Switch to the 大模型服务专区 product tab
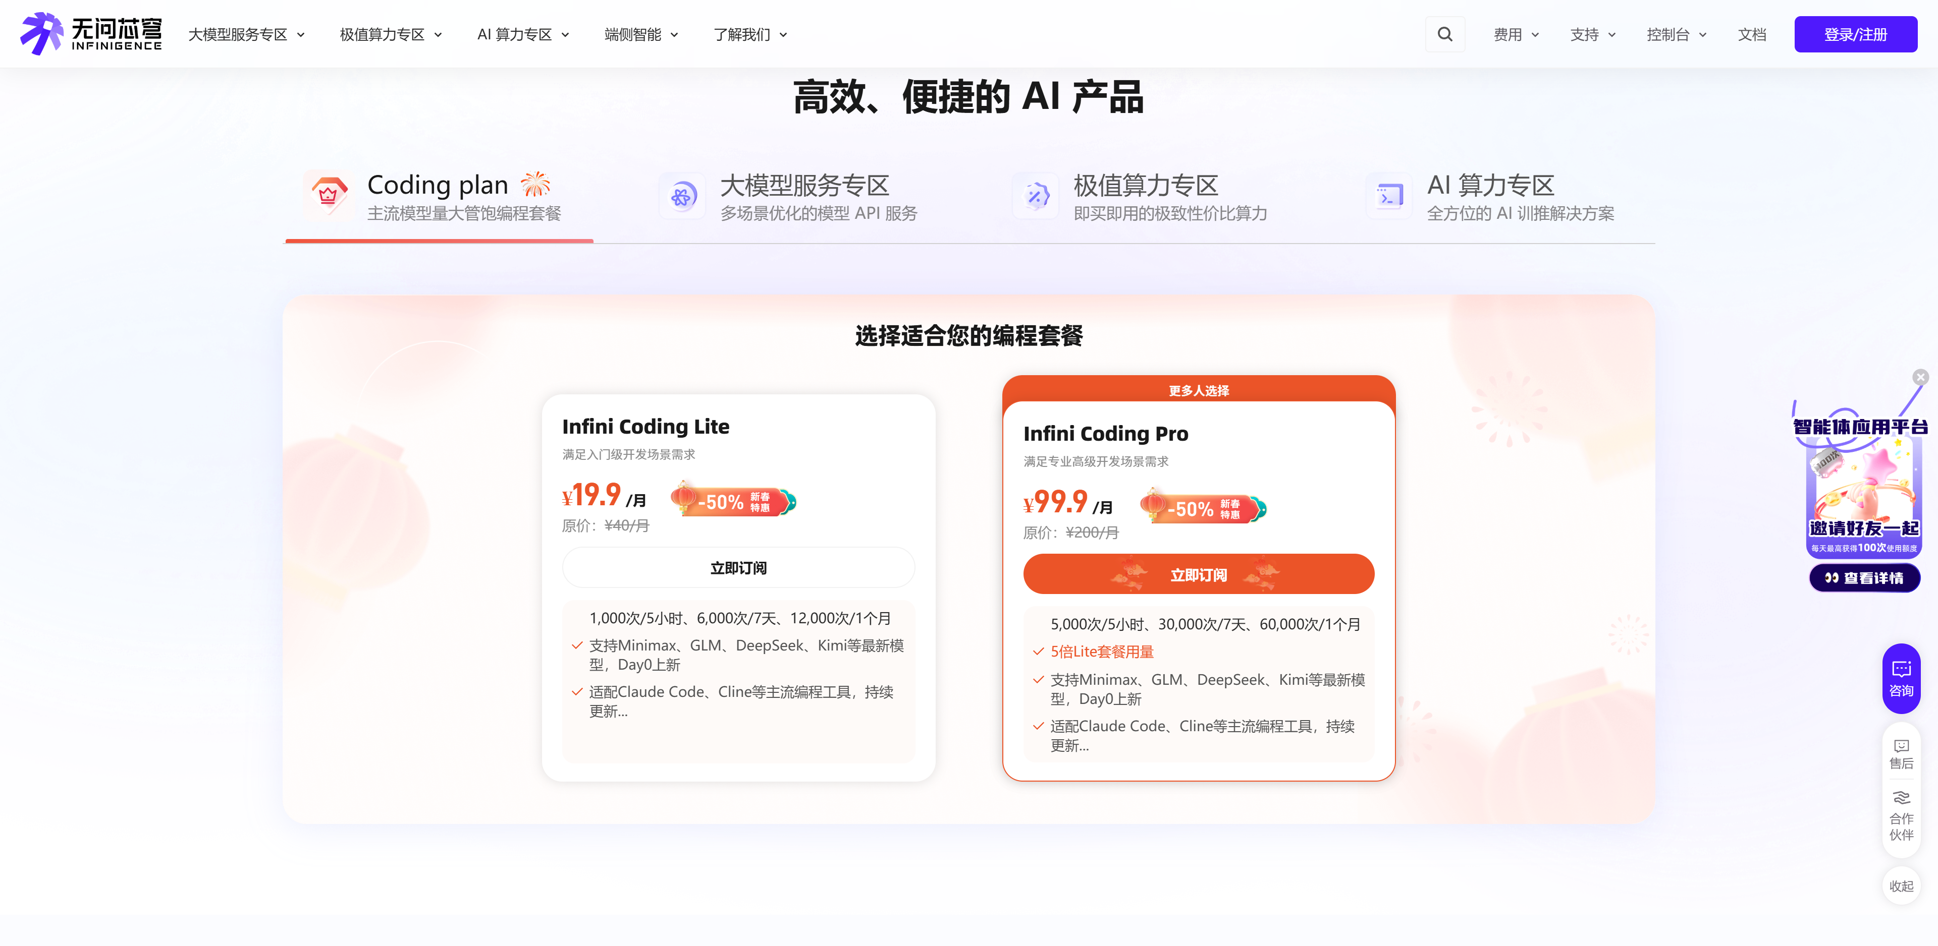Image resolution: width=1938 pixels, height=946 pixels. pyautogui.click(x=804, y=196)
